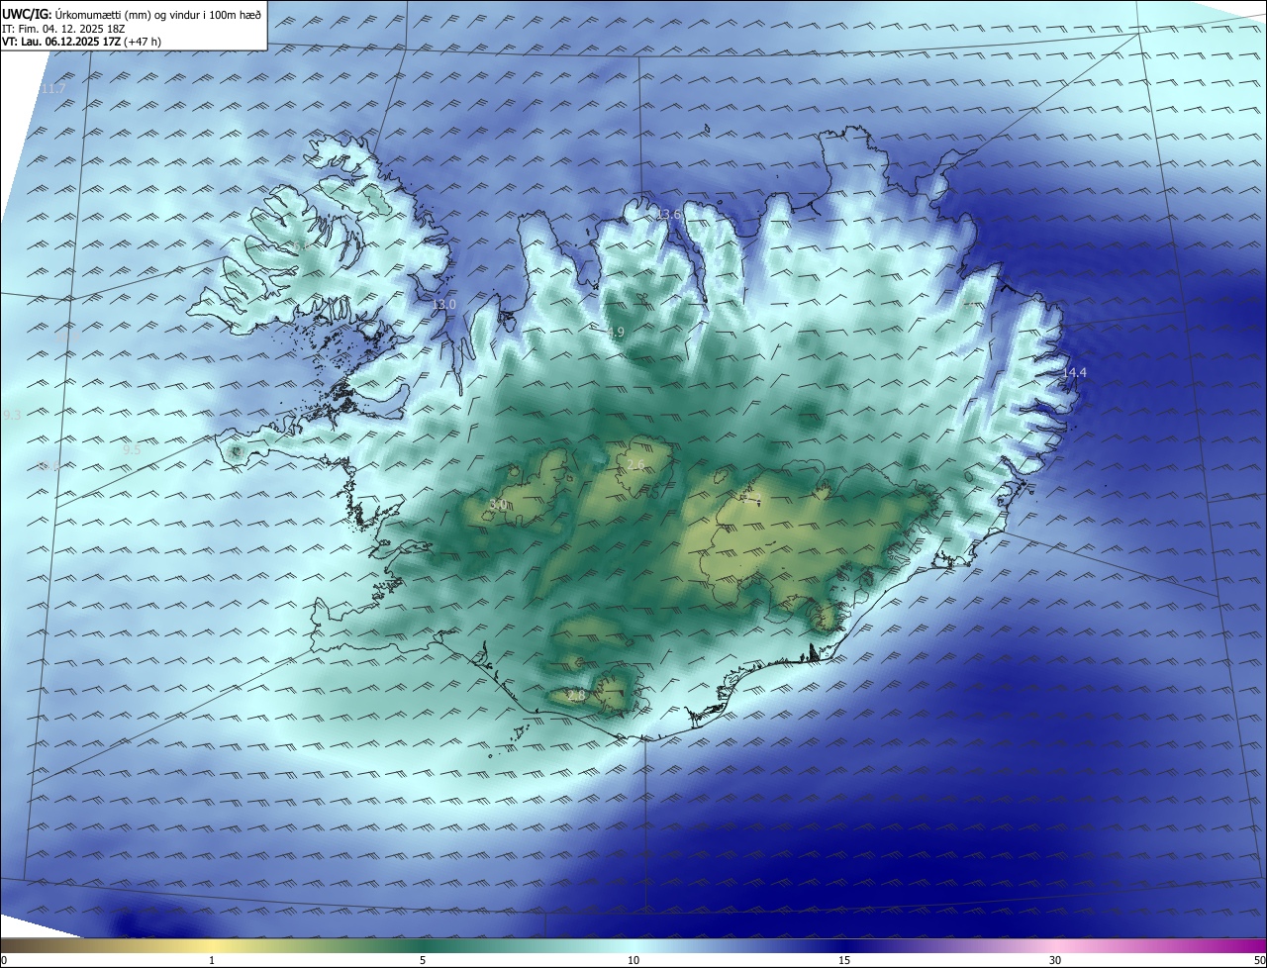Screen dimensions: 1267x968
Task: Click the 13.0 value label on the map
Action: tap(444, 305)
